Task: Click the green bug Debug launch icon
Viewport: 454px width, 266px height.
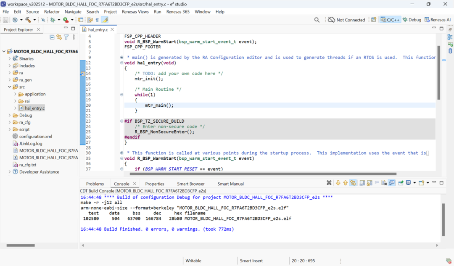Action: click(x=53, y=20)
